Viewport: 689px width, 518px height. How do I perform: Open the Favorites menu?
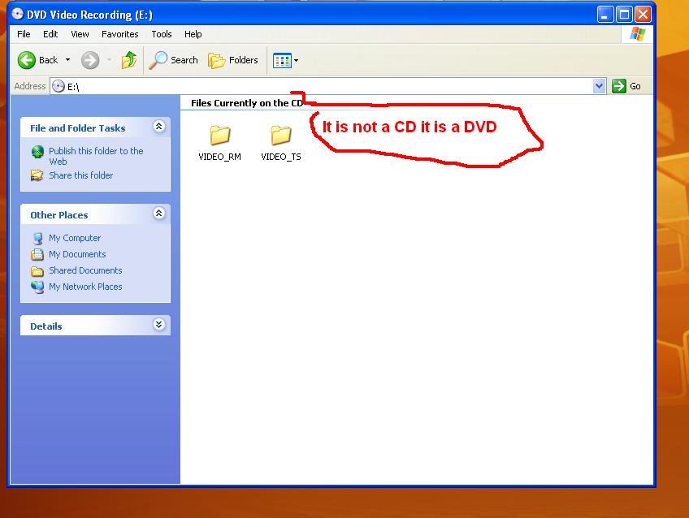[x=120, y=34]
